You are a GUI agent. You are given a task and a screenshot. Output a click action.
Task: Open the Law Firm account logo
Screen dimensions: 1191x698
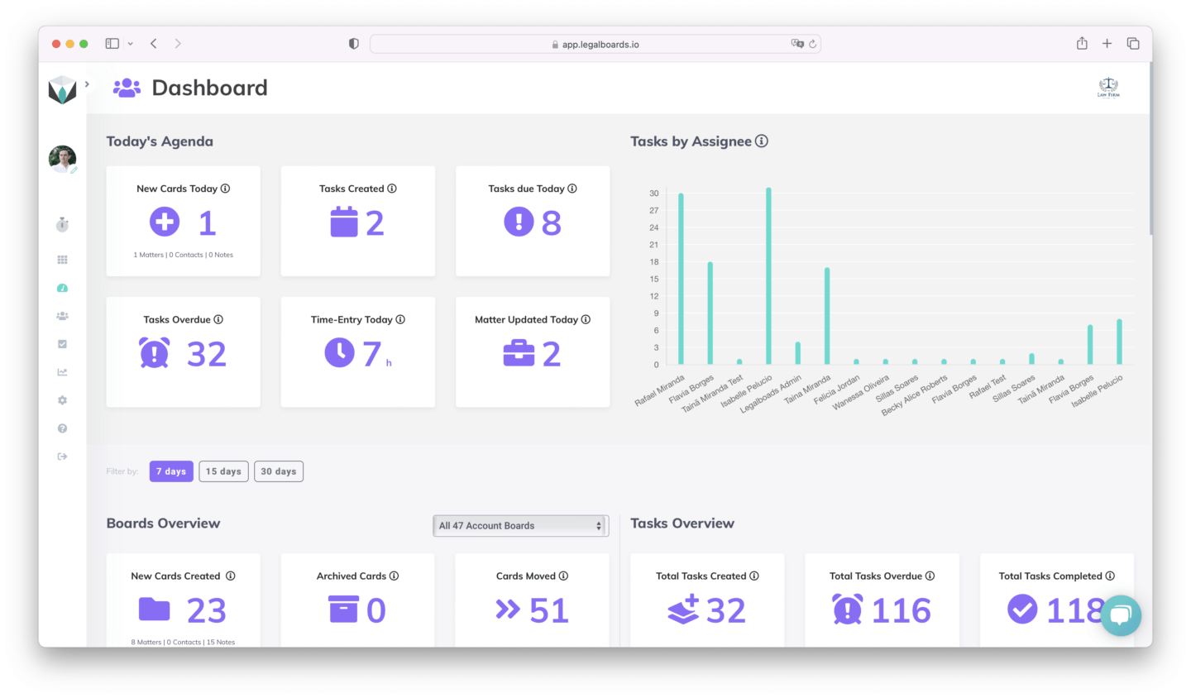tap(1107, 86)
